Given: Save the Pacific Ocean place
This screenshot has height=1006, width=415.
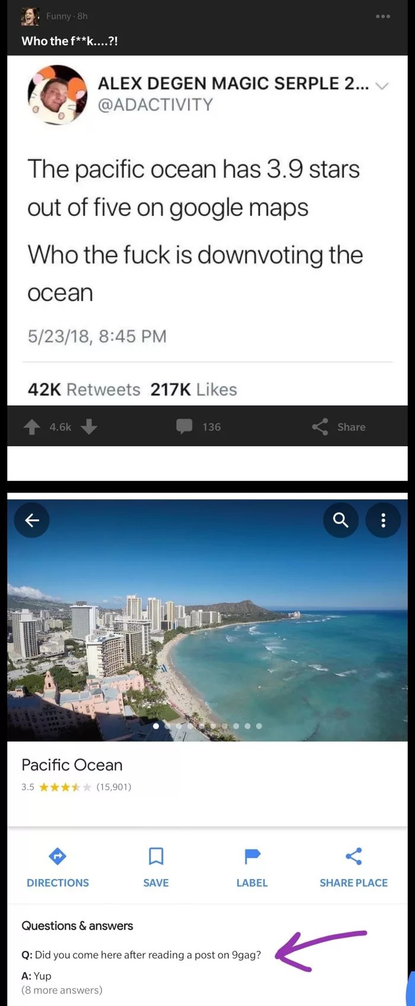Looking at the screenshot, I should (x=156, y=867).
